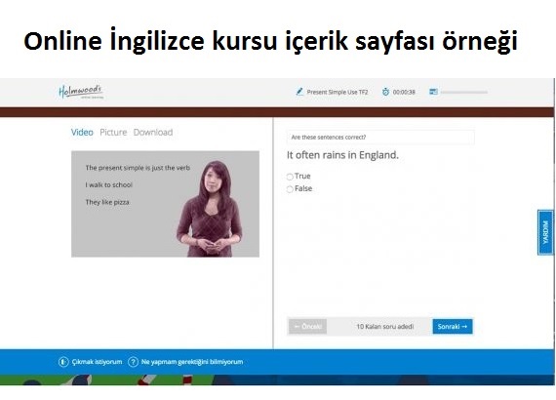Click the sentence 'It often rains in England.'

point(342,155)
